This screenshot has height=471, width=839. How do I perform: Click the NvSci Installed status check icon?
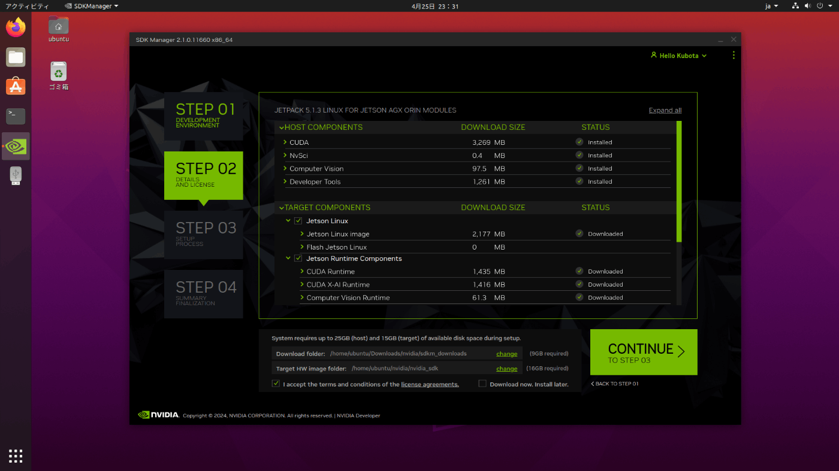(580, 155)
